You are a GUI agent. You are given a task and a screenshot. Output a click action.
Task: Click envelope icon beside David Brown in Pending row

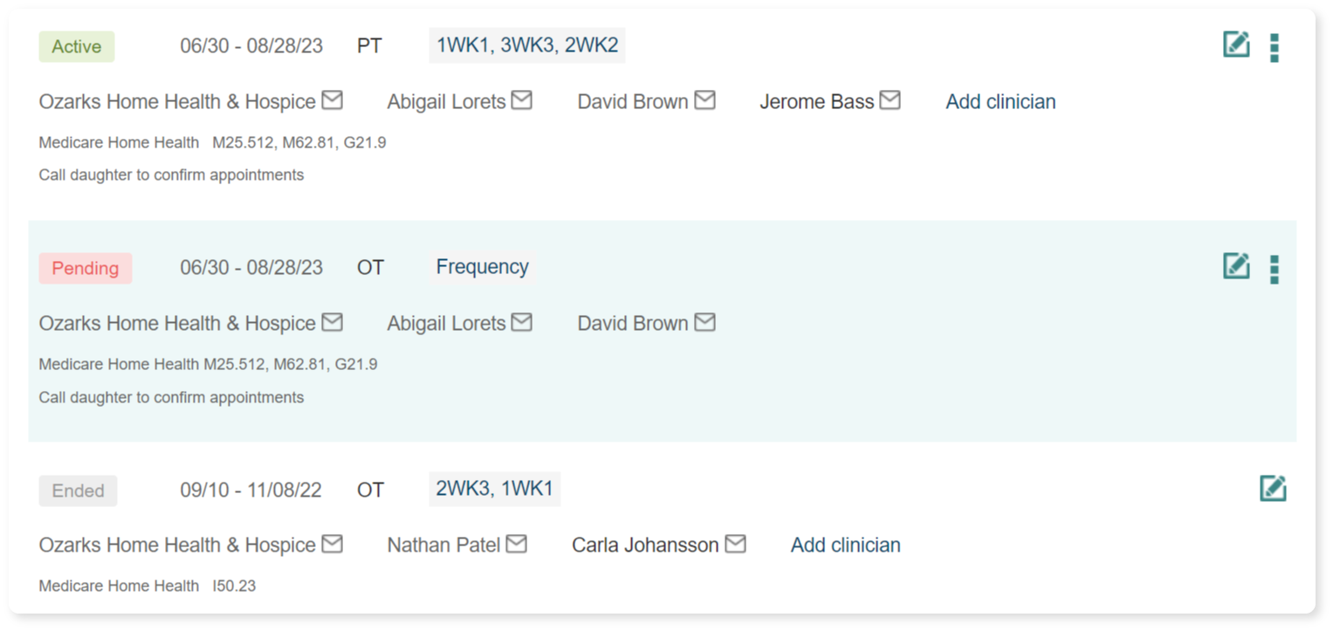tap(704, 322)
